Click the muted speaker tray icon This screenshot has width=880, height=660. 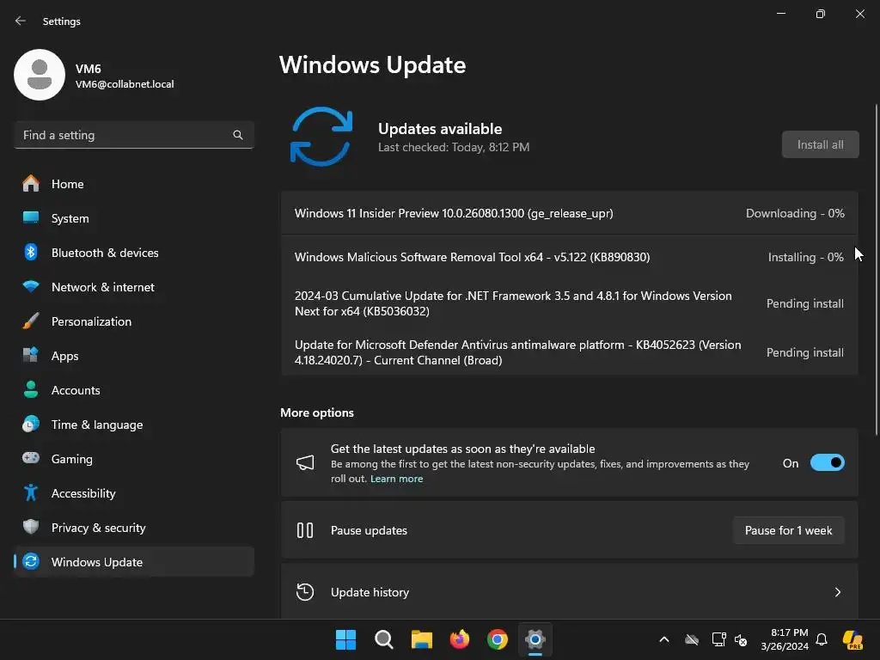tap(741, 639)
